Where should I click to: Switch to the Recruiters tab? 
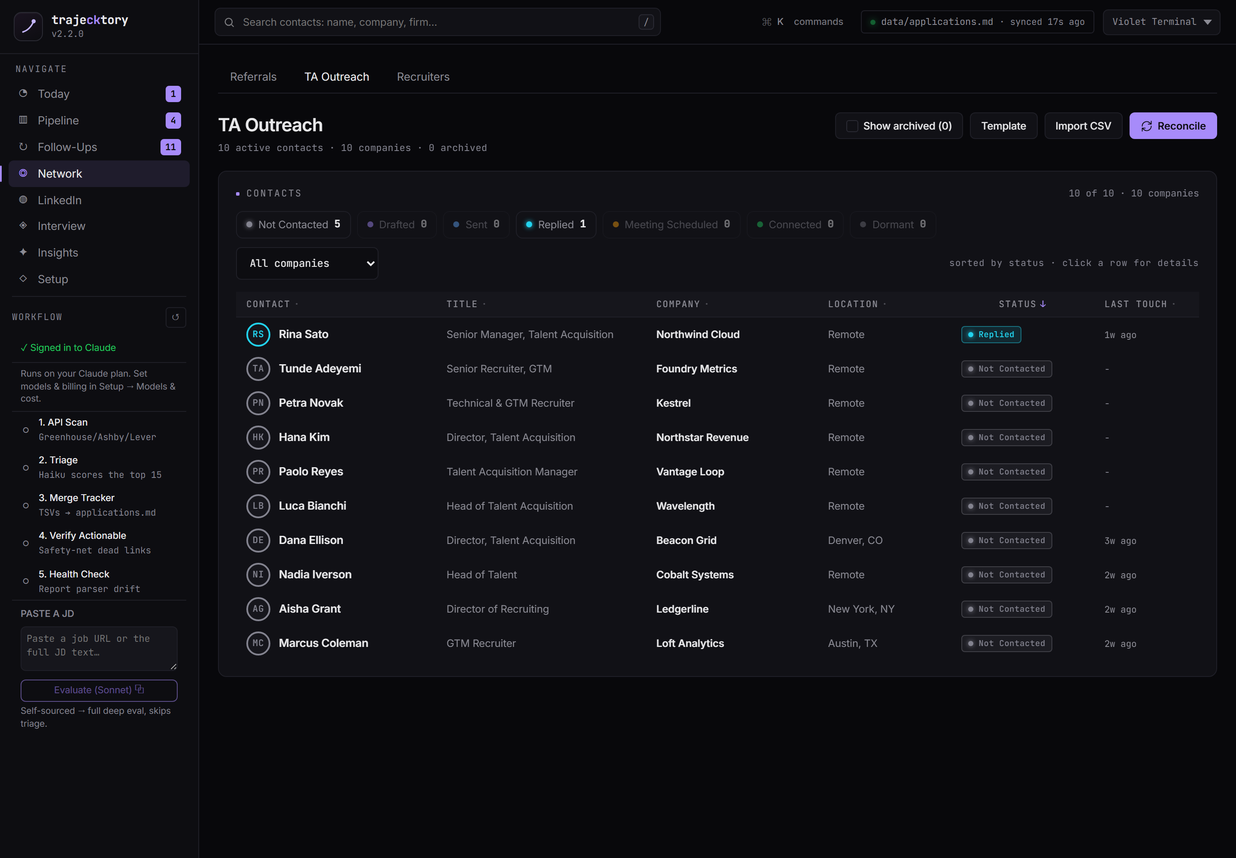(x=423, y=77)
